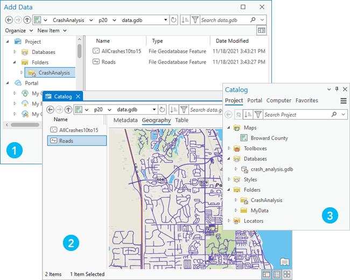Select Broward County map in Catalog pane
Screen dimensions: 350x280
click(269, 138)
